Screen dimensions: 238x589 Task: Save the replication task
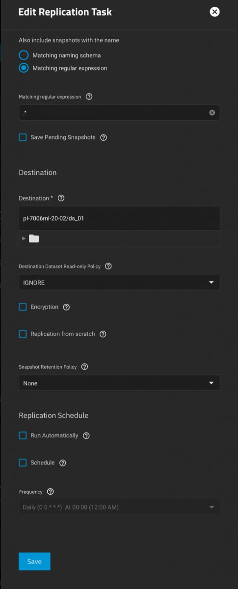click(x=34, y=562)
